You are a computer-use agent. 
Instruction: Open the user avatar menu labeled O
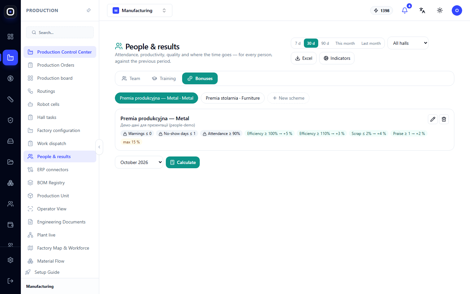457,10
